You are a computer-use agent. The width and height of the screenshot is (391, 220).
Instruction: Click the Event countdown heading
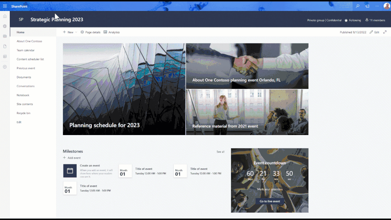(x=270, y=163)
